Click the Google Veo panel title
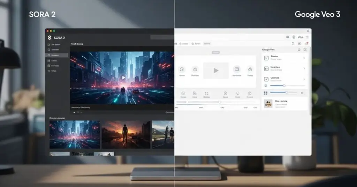The width and height of the screenshot is (357, 187). 268,50
